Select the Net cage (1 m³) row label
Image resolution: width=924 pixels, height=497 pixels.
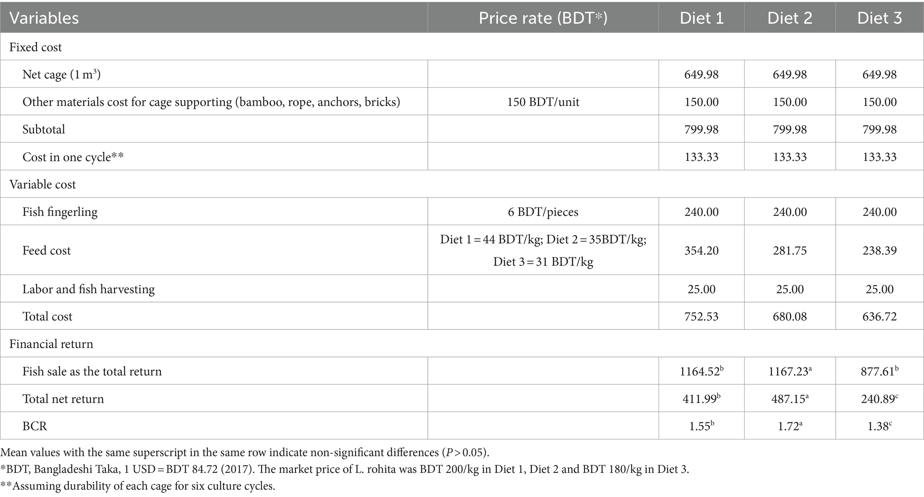[62, 74]
